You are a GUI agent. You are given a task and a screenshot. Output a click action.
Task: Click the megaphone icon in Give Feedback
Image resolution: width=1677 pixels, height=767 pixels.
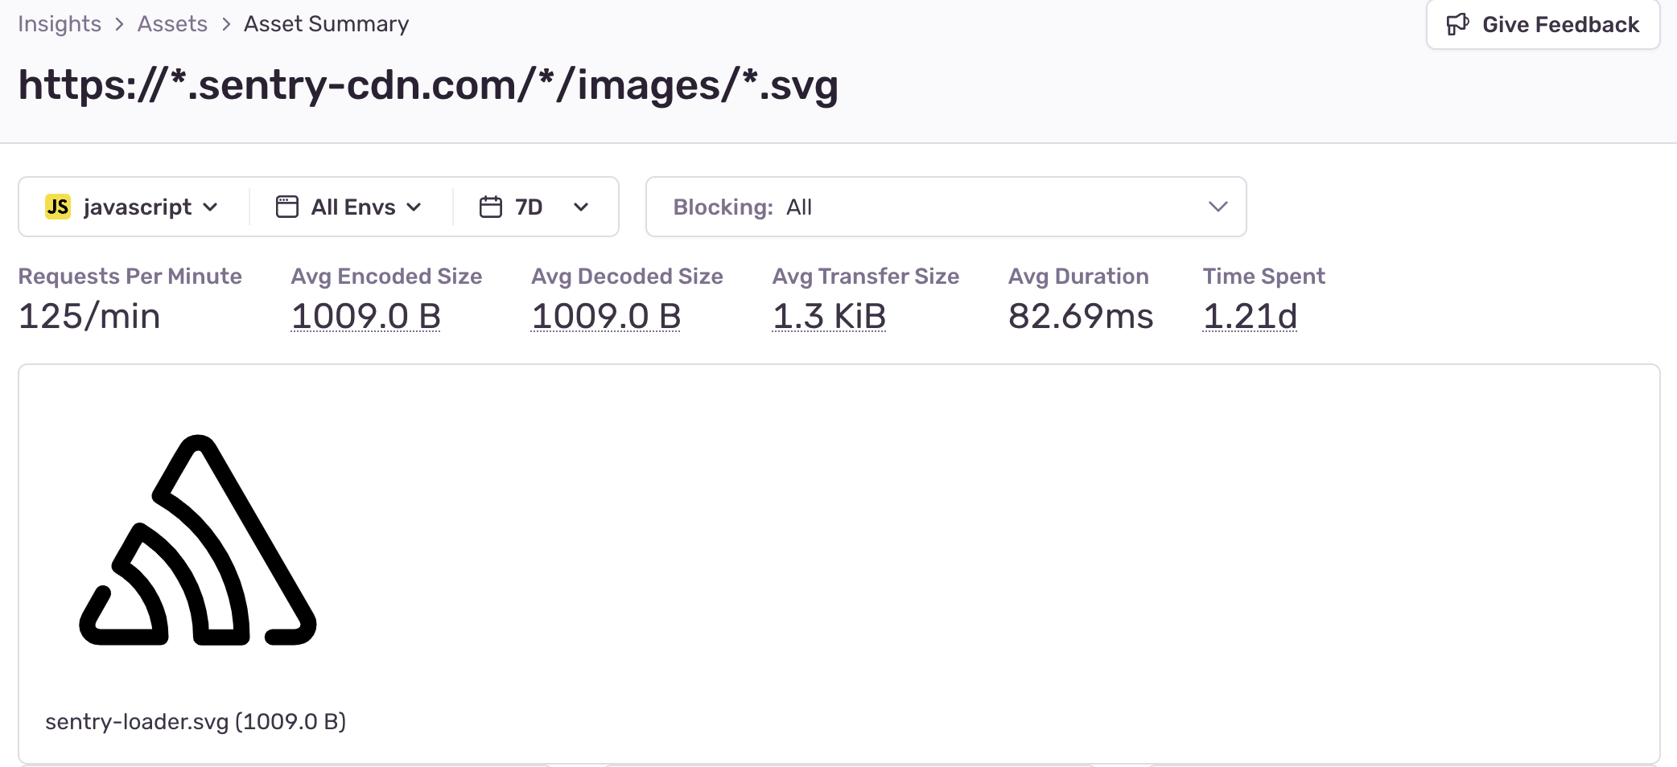click(x=1457, y=25)
